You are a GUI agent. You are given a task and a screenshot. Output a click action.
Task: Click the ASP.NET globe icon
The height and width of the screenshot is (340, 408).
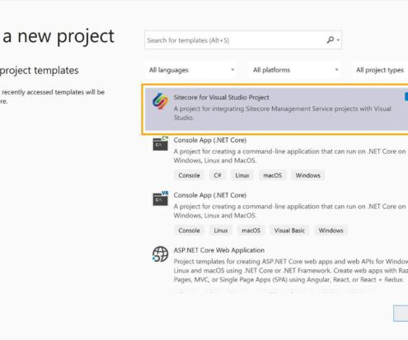[x=161, y=254]
